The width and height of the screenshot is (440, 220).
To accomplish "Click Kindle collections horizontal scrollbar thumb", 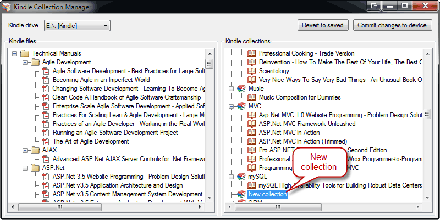I will tap(278, 207).
